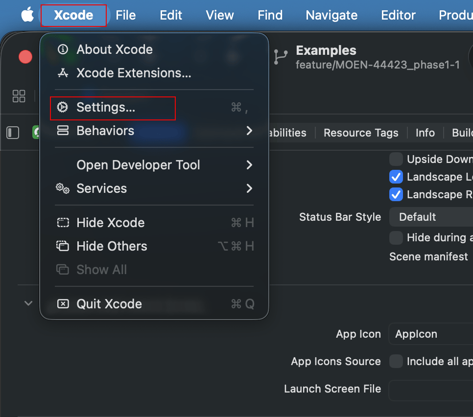Screen dimensions: 473x417
Task: Open the Find menu
Action: tap(270, 15)
